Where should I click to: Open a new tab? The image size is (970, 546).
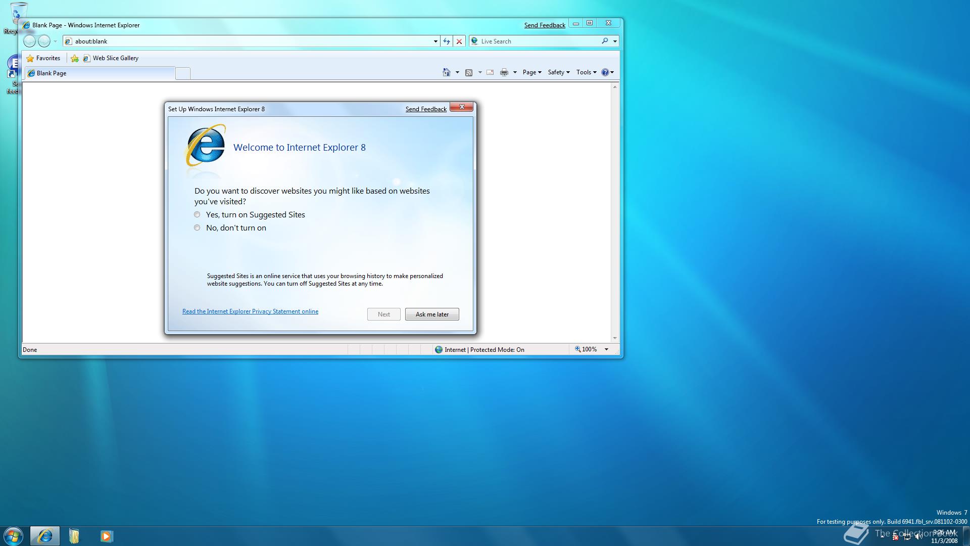(183, 74)
